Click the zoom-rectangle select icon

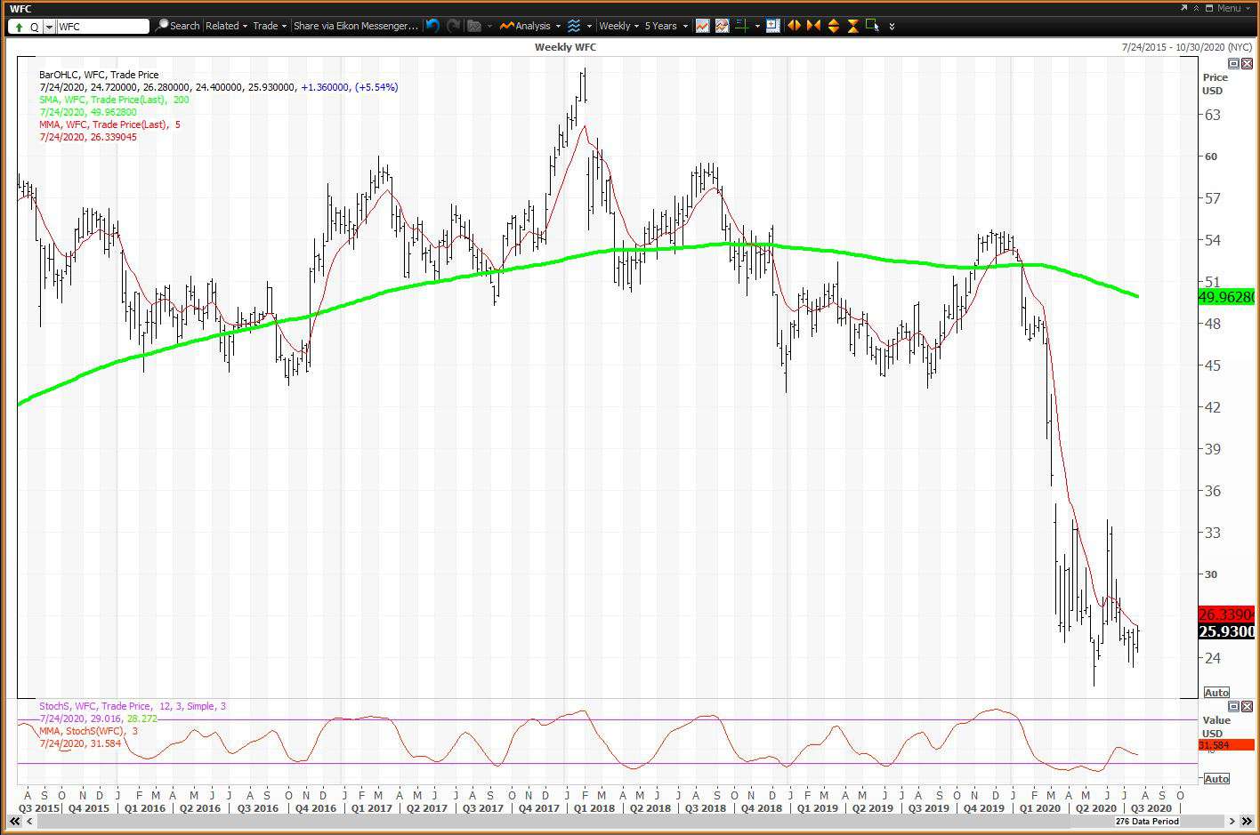872,26
